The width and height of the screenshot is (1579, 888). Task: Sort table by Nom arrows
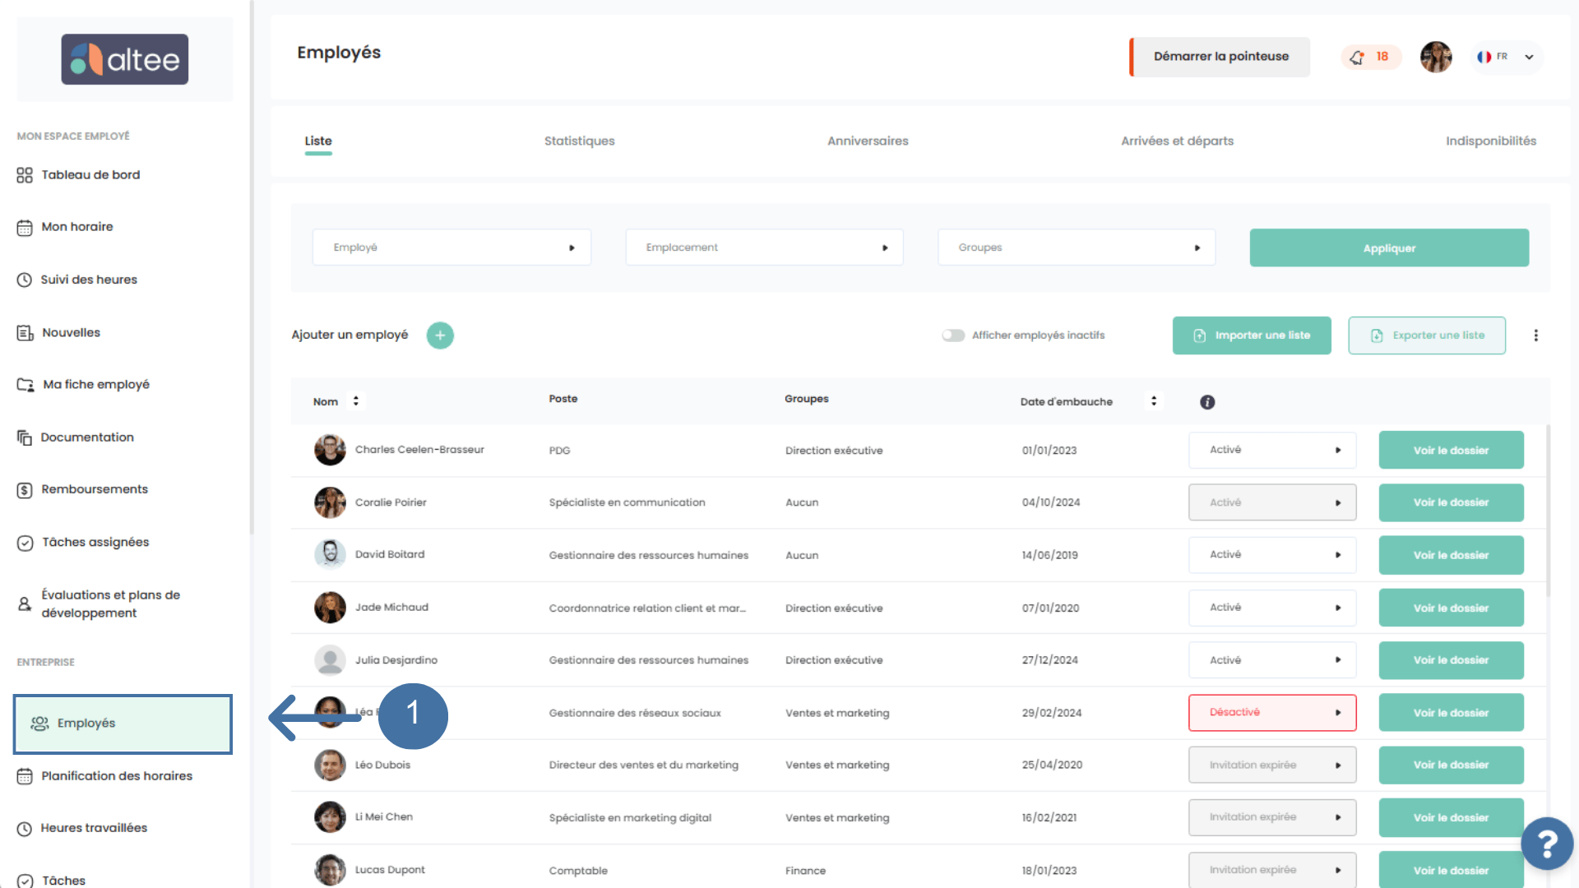[356, 401]
